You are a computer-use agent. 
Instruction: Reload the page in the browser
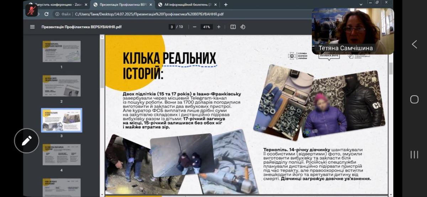(46, 14)
